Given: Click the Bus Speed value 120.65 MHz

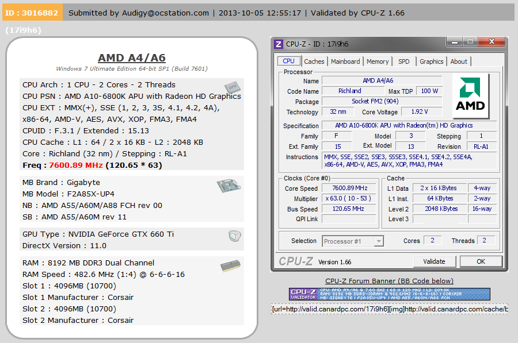Looking at the screenshot, I should coord(349,209).
